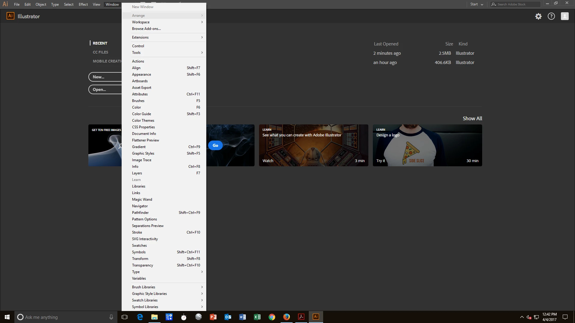The width and height of the screenshot is (575, 323).
Task: Launch Google Chrome from the taskbar
Action: pyautogui.click(x=272, y=317)
